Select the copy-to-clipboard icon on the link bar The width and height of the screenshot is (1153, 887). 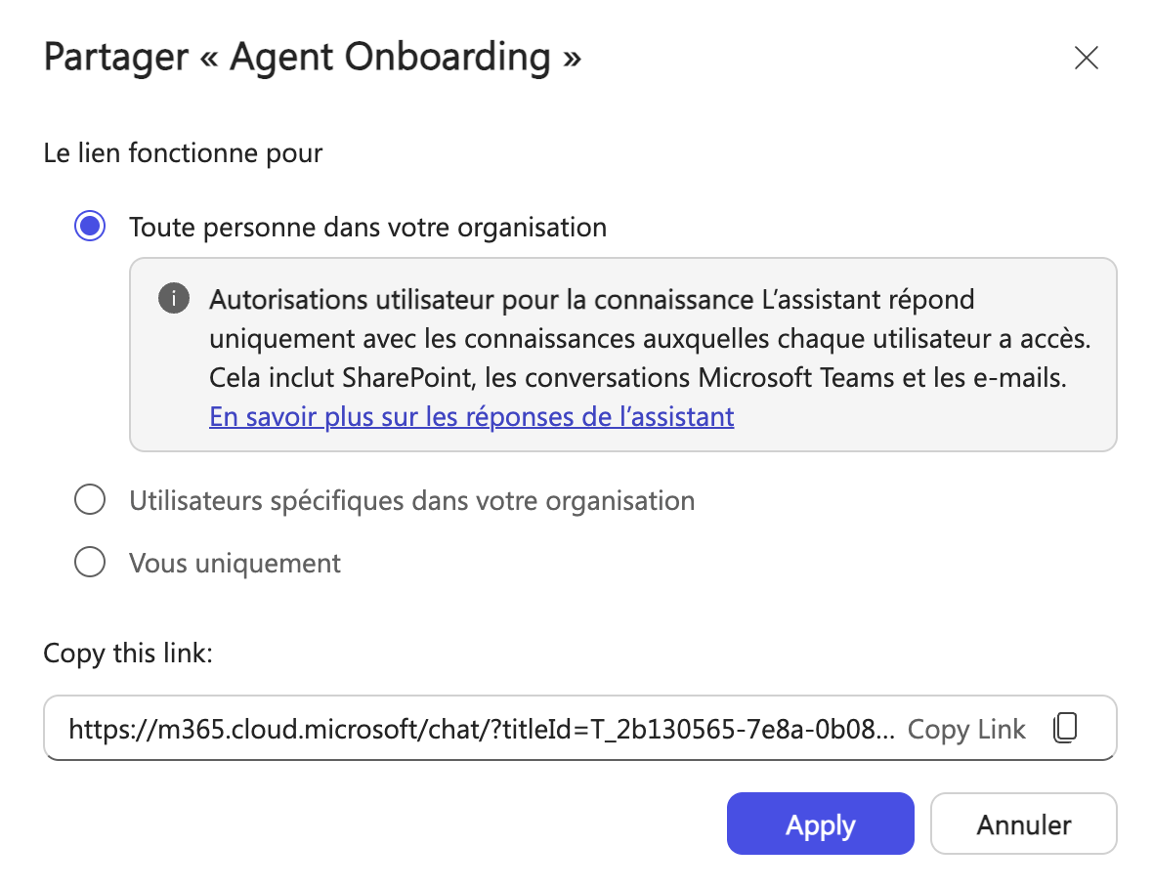pyautogui.click(x=1065, y=728)
